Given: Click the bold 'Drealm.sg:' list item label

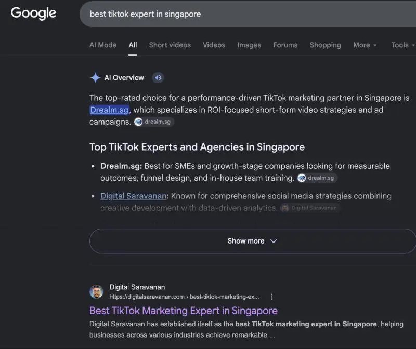Looking at the screenshot, I should 121,166.
